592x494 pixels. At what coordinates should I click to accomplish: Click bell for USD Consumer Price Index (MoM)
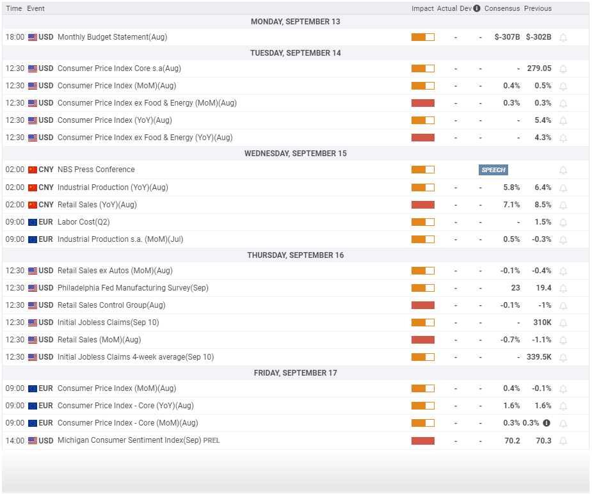563,86
